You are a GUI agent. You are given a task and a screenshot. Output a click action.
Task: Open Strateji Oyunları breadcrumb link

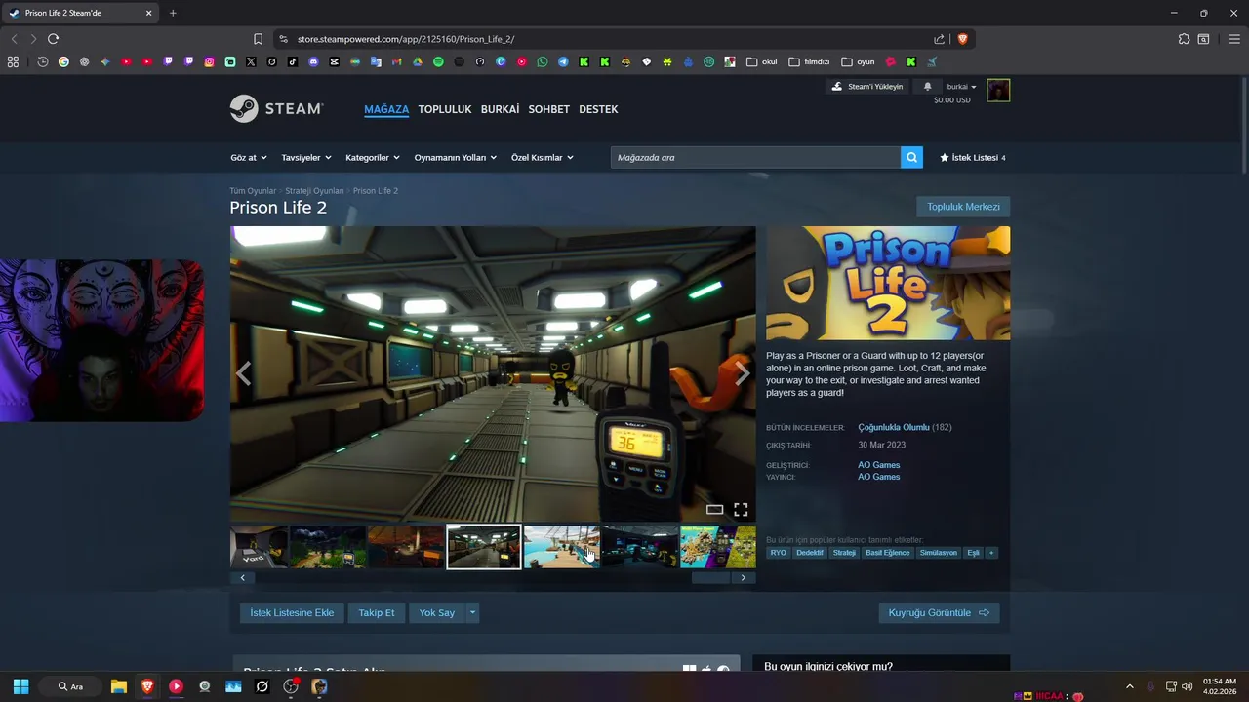[314, 191]
